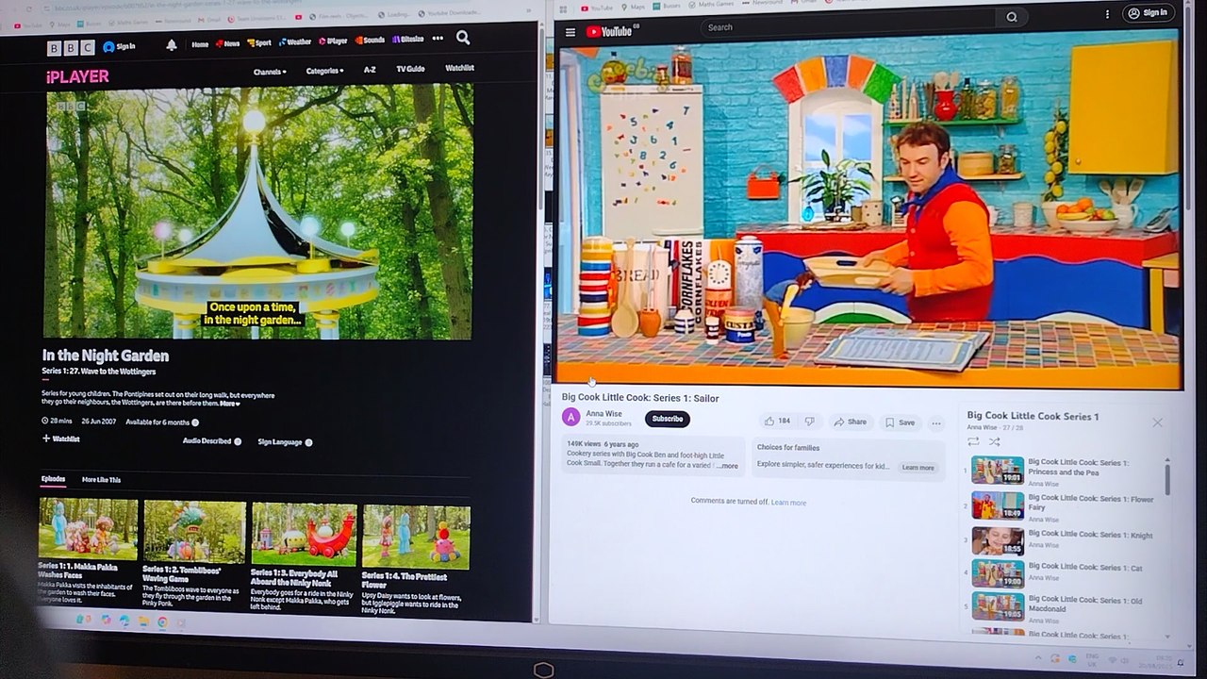This screenshot has width=1207, height=679.
Task: Open YouTube settings three-dot menu
Action: point(1107,14)
